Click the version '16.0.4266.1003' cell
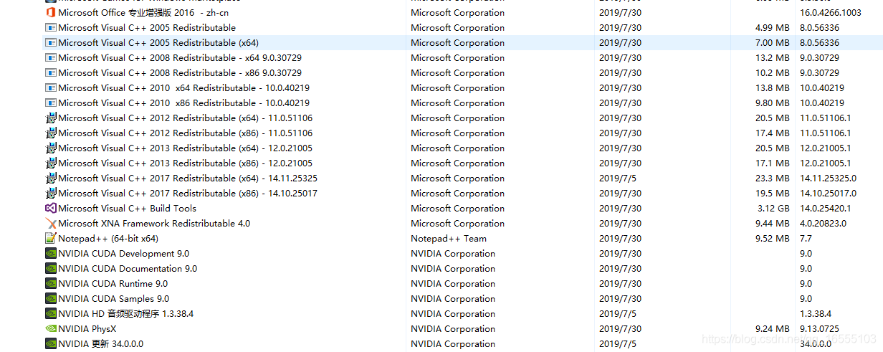883x352 pixels. pos(831,13)
